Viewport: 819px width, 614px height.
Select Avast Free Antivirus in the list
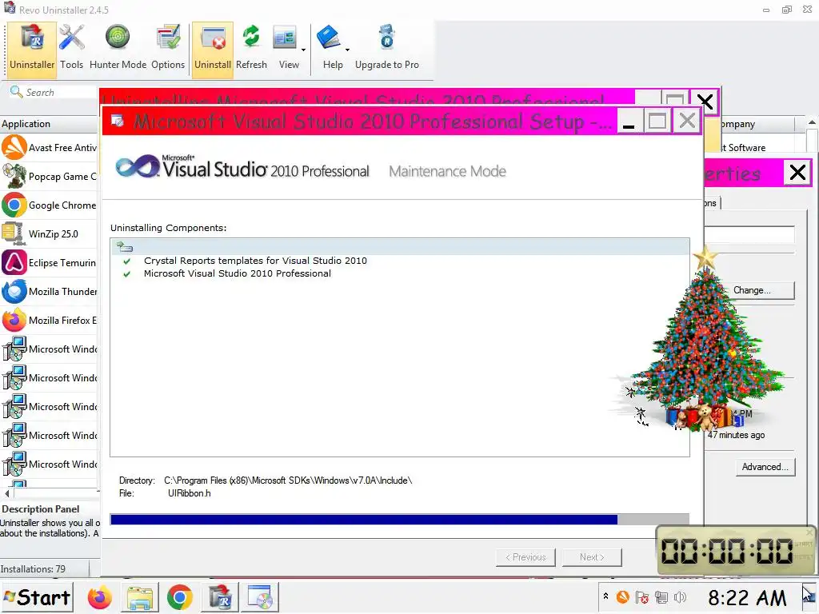click(49, 148)
